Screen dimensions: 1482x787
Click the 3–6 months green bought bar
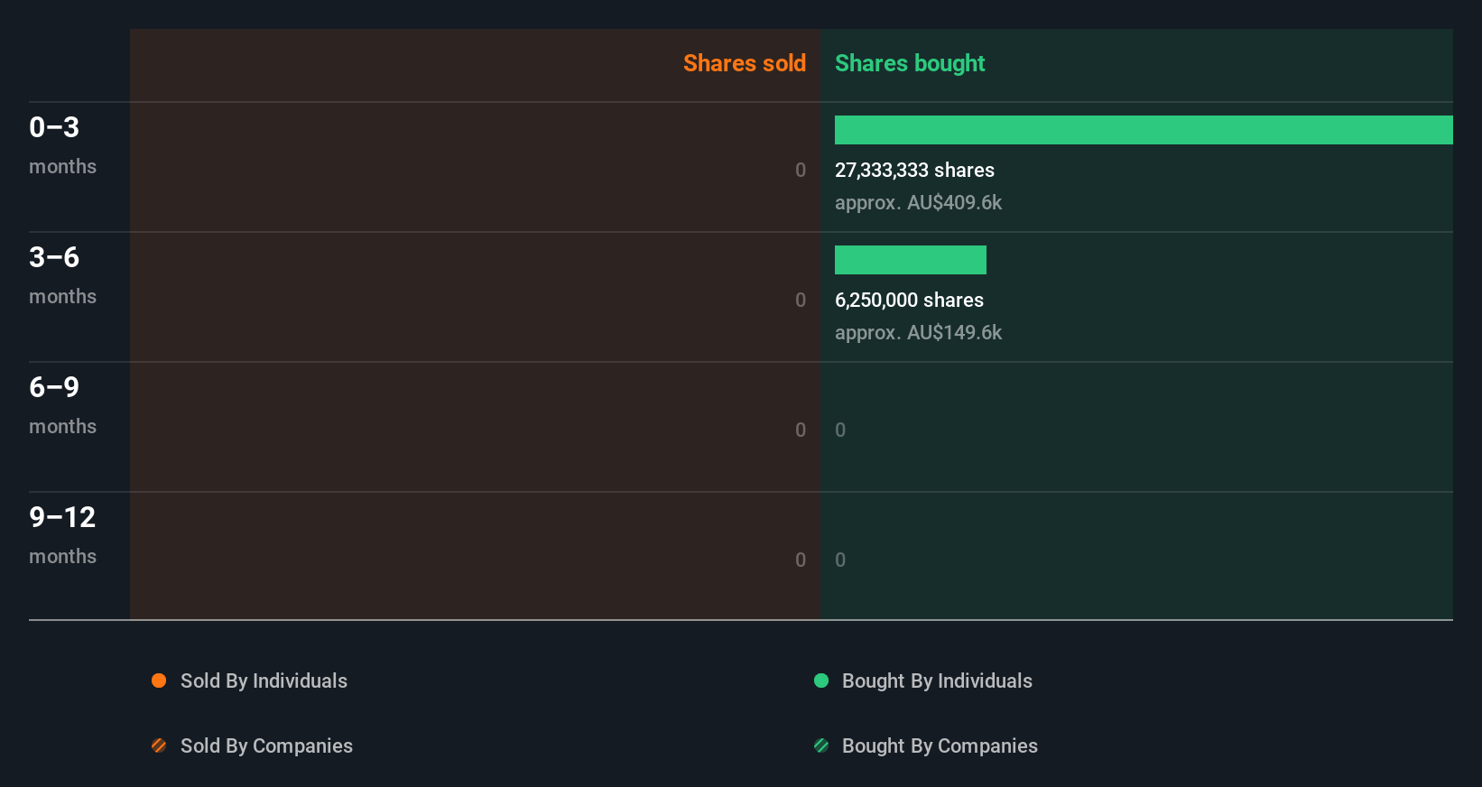(910, 260)
